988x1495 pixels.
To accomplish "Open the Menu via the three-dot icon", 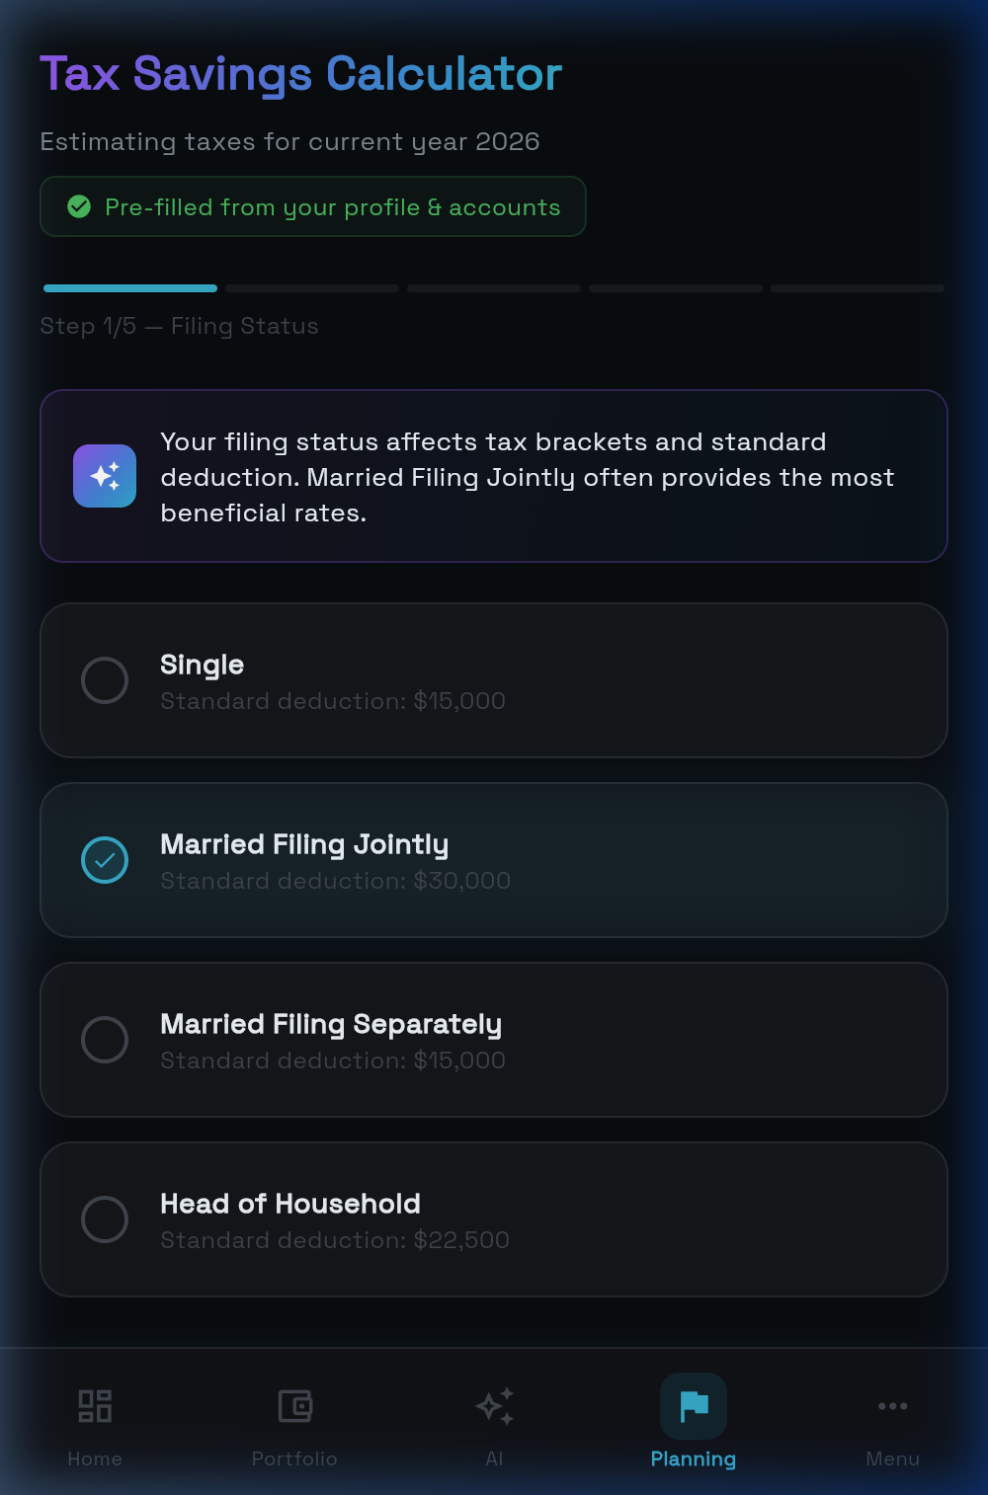I will click(892, 1405).
